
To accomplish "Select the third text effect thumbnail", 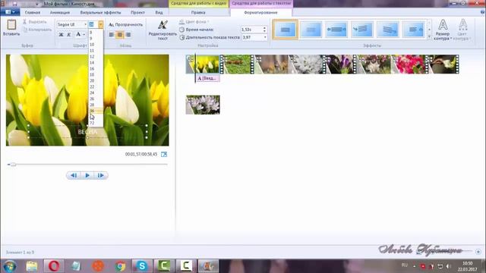I will tap(336, 30).
